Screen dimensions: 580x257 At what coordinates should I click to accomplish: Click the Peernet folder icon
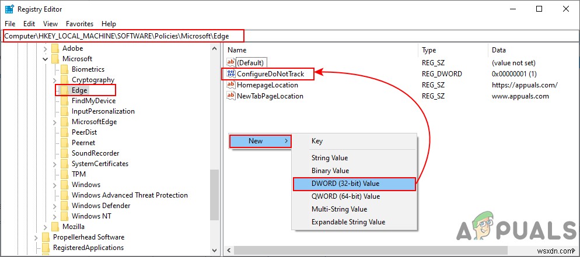pos(65,143)
